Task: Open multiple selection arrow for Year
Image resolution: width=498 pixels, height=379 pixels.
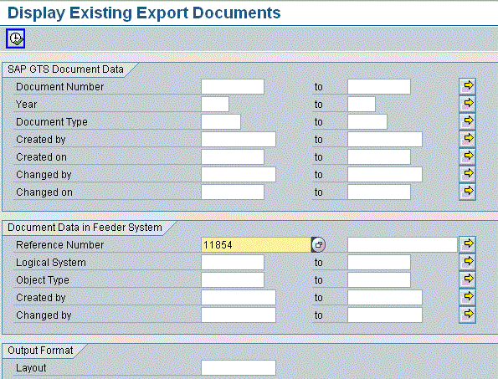Action: tap(467, 104)
